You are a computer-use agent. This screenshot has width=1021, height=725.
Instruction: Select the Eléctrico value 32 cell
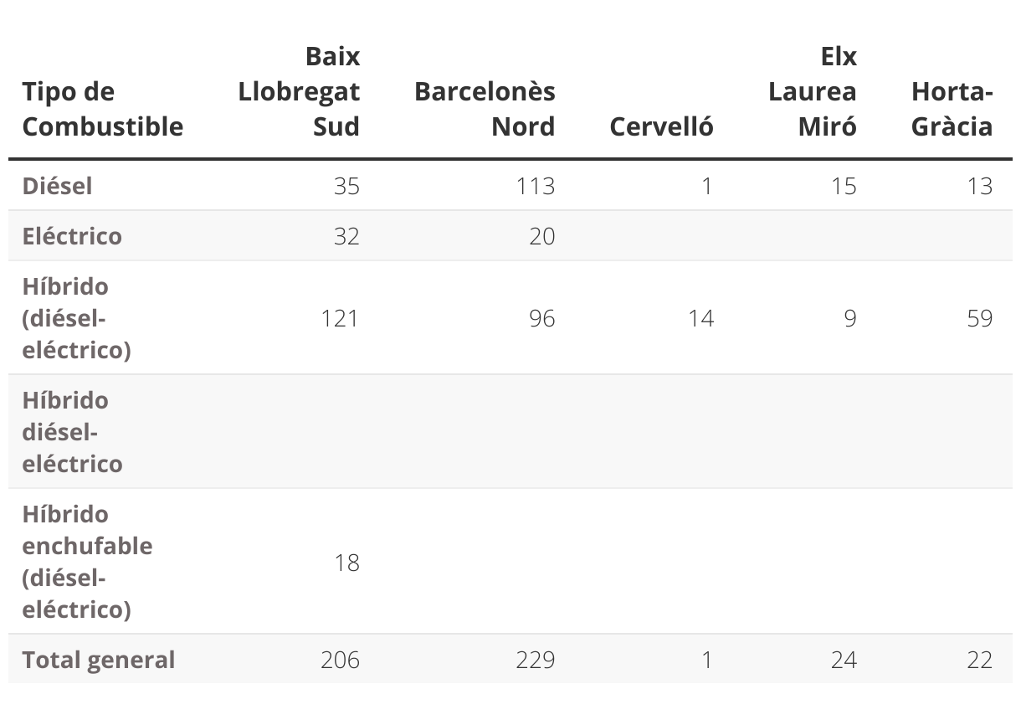346,236
